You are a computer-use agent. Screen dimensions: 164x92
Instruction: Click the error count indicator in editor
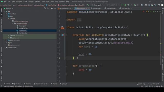[x=144, y=11]
